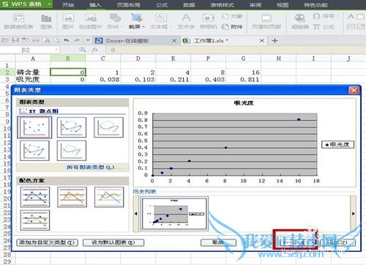
Task: Close the 图表类型 dialog
Action: (x=354, y=90)
